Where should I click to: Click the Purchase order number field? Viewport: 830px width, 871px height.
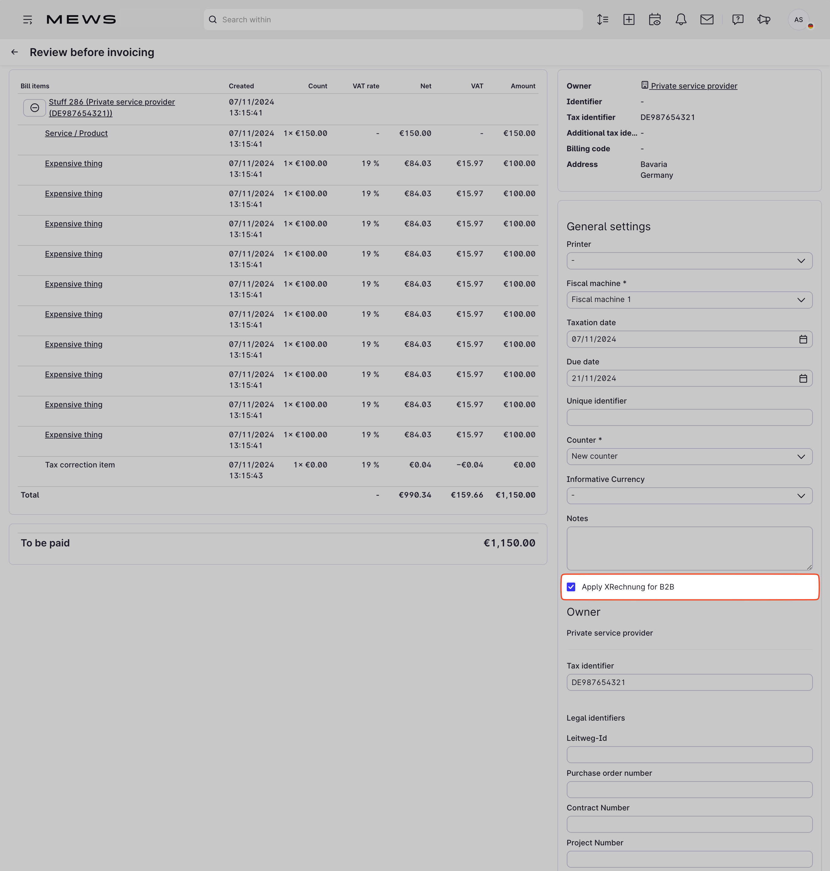689,790
